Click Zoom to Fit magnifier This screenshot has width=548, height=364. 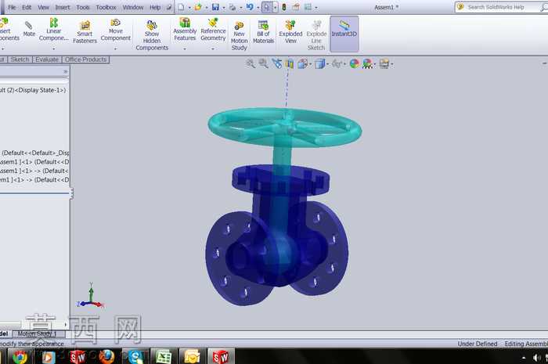251,63
